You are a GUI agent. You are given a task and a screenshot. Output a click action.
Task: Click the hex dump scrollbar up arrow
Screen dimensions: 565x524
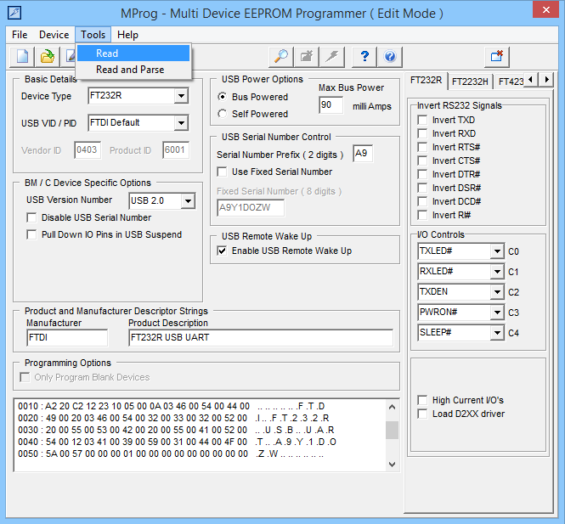(392, 407)
